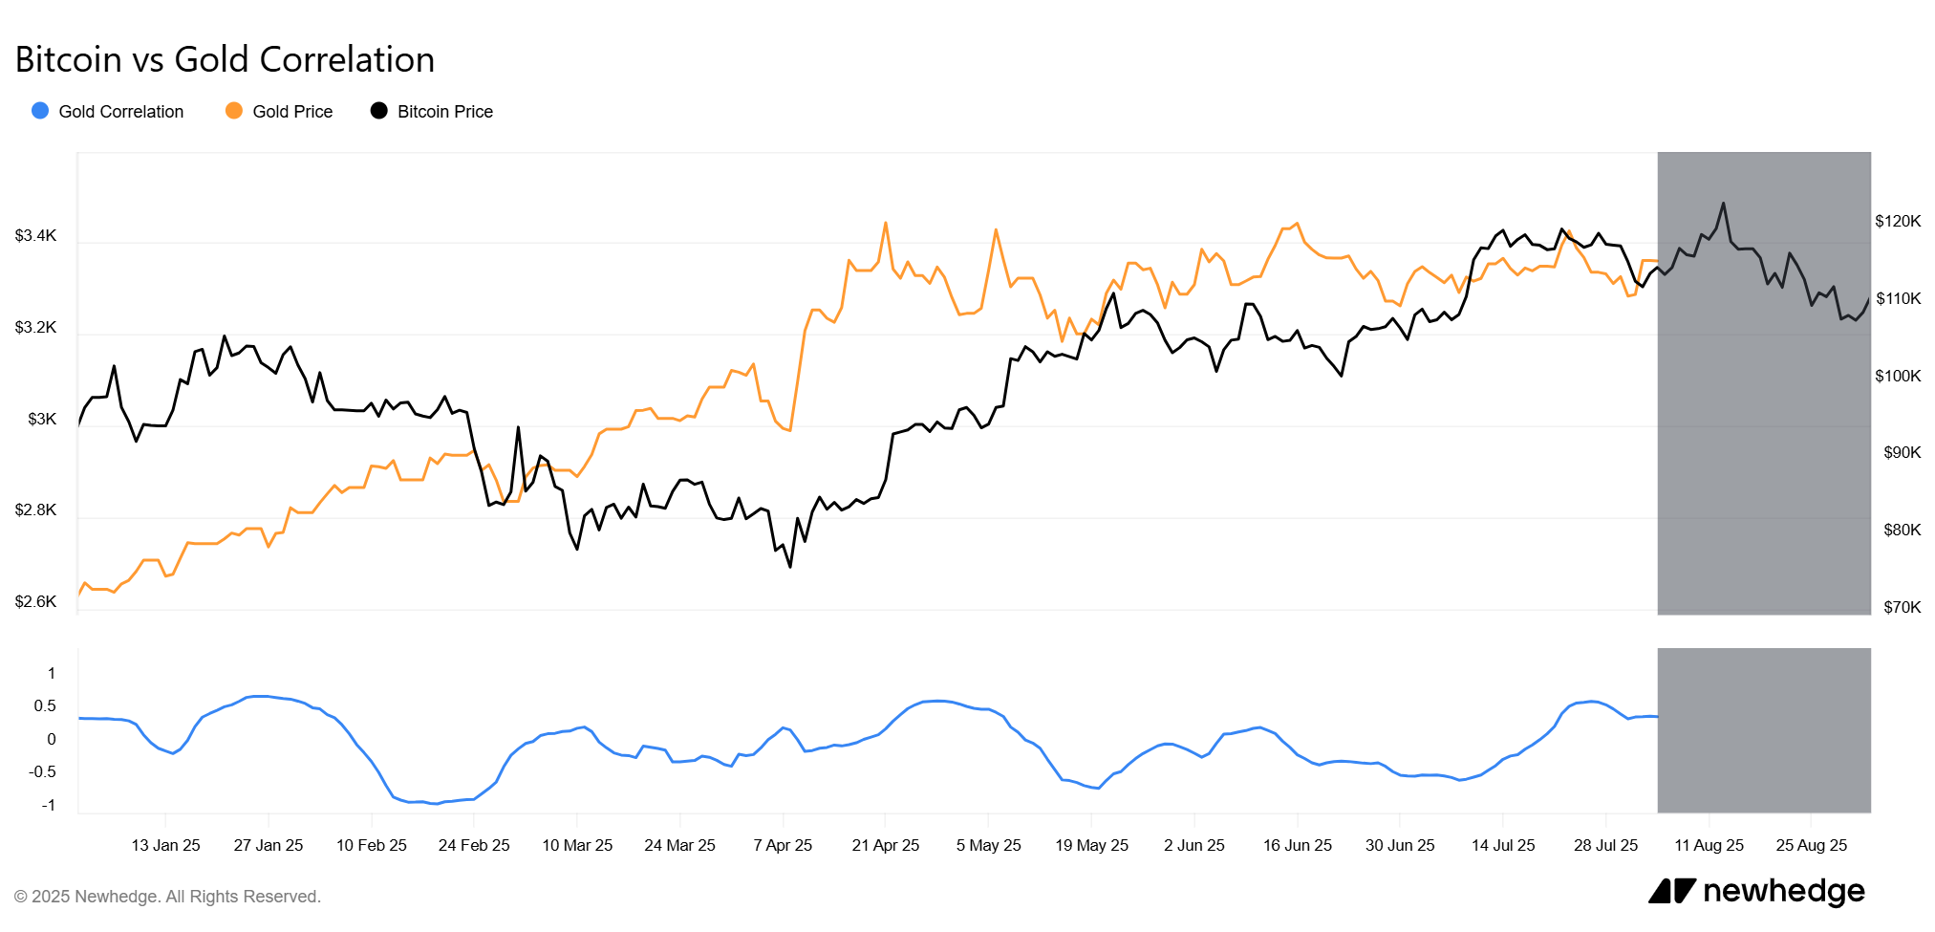1935x932 pixels.
Task: Toggle the Gold Correlation legend entry
Action: point(120,112)
